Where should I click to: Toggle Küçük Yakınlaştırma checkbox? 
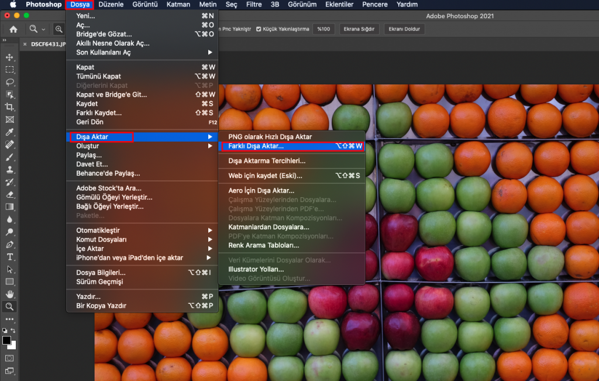point(259,29)
